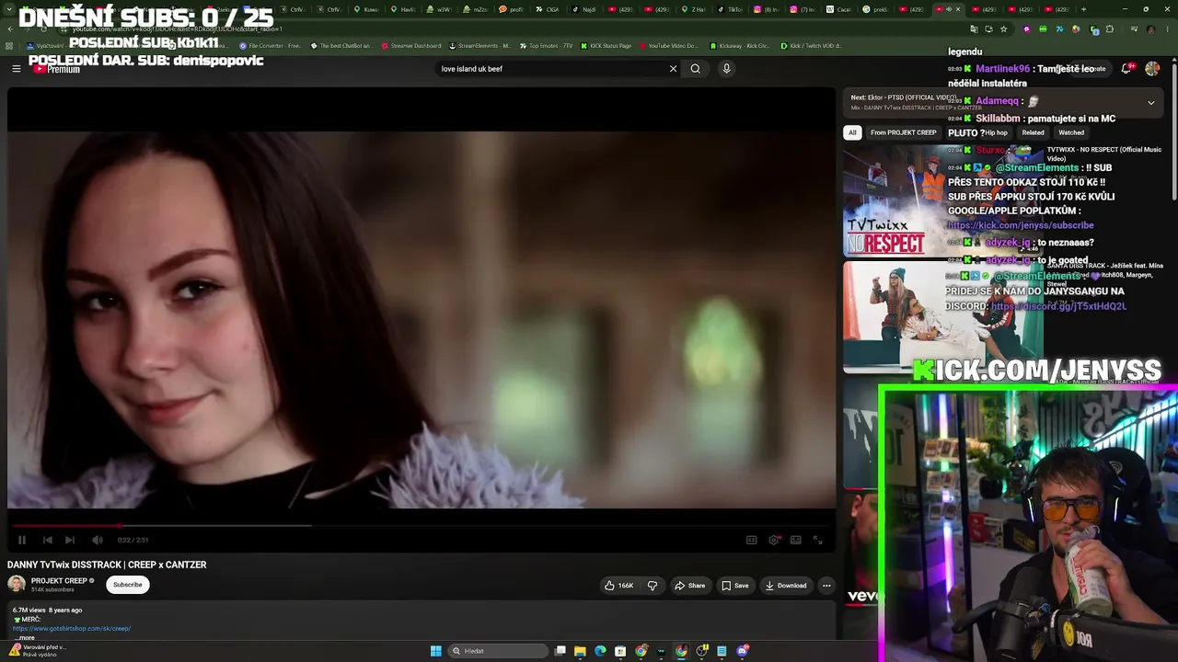This screenshot has width=1178, height=662.
Task: Bookmark this page with star icon
Action: pos(1003,29)
